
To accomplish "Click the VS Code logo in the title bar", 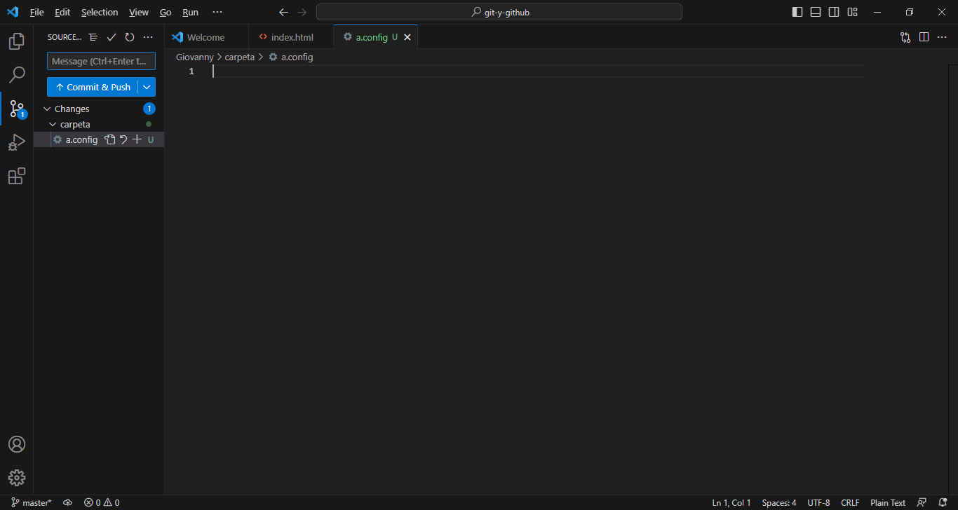I will point(13,12).
